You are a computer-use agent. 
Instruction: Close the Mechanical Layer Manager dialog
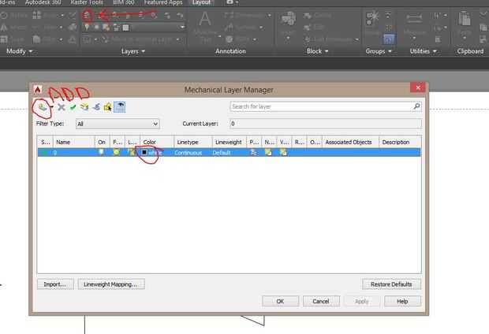(x=418, y=87)
